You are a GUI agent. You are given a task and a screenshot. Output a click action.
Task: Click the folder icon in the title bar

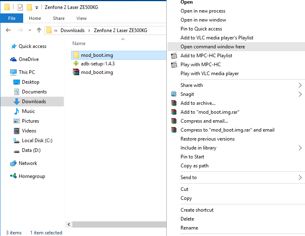7,7
